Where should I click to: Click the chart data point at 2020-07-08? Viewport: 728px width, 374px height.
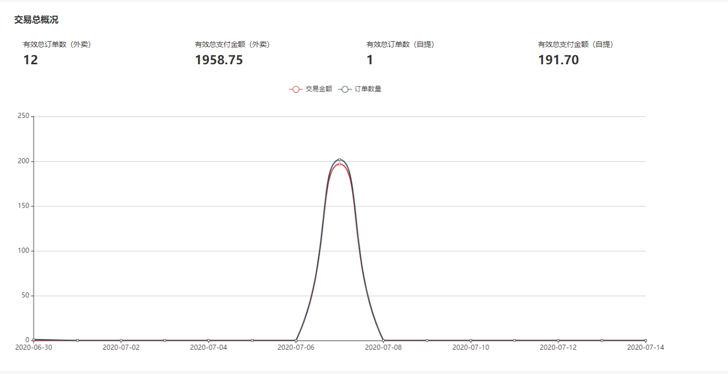pyautogui.click(x=383, y=340)
